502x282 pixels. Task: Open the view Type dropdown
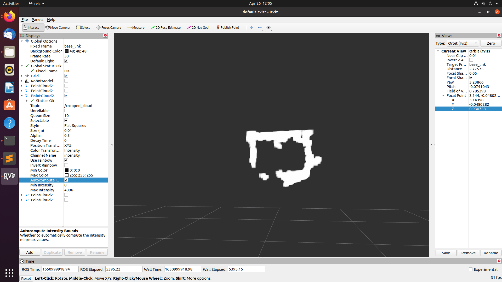463,43
